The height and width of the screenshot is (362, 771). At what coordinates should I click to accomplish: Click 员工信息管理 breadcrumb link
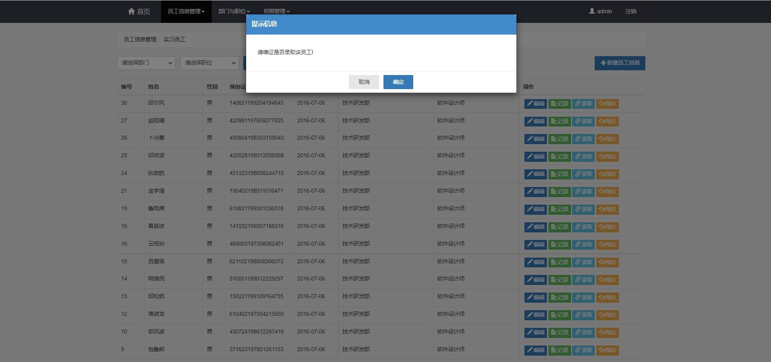140,39
